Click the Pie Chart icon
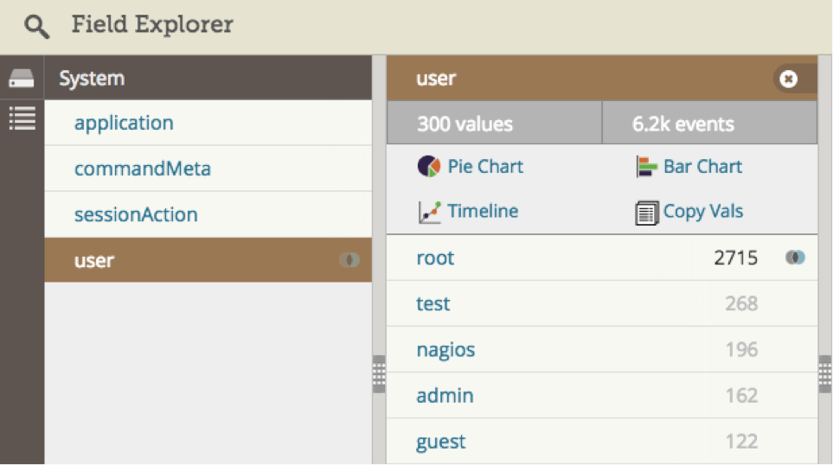This screenshot has width=833, height=465. tap(429, 167)
